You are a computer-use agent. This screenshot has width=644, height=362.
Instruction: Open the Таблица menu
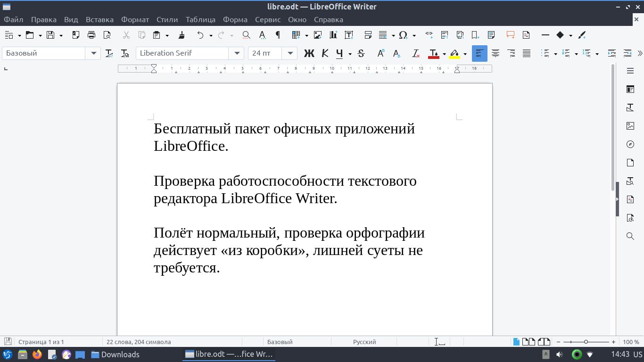200,19
